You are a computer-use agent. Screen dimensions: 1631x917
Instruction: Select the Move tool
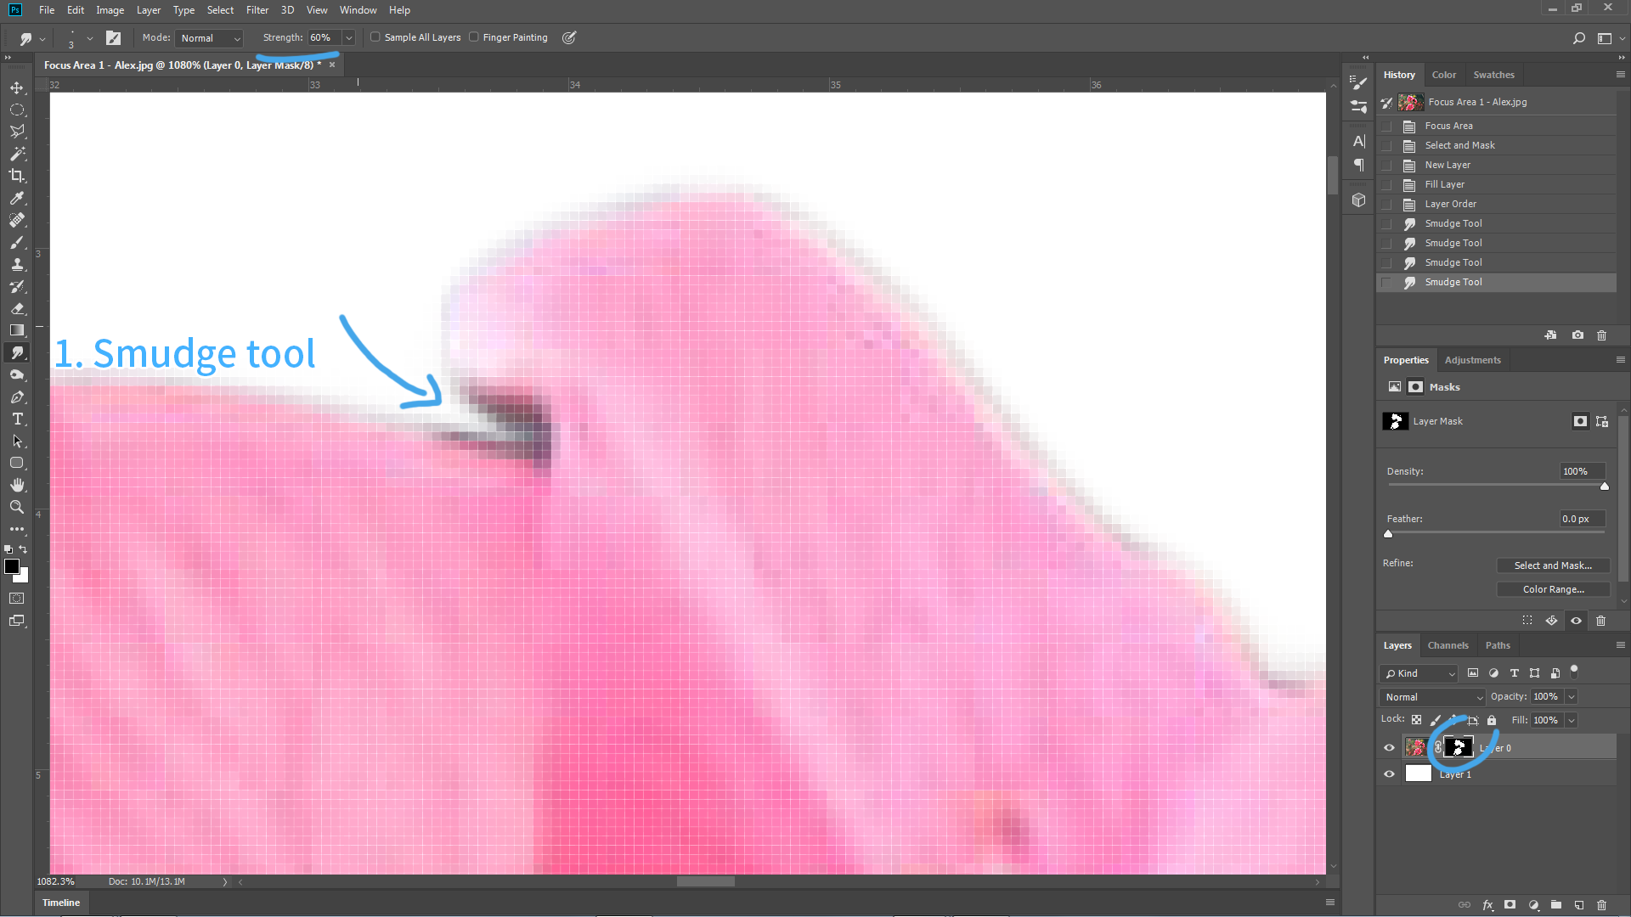tap(17, 87)
